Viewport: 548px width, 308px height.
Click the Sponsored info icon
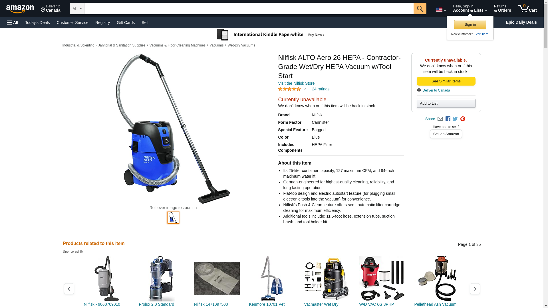point(81,252)
